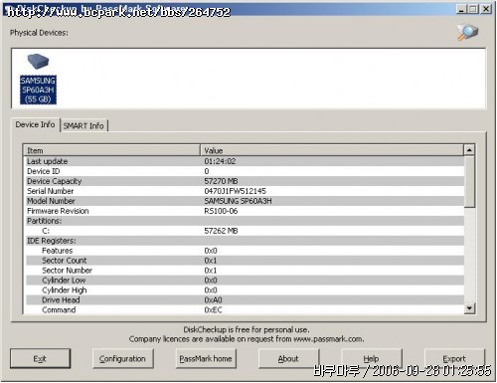
Task: Click the value 57262 MB
Action: point(221,231)
